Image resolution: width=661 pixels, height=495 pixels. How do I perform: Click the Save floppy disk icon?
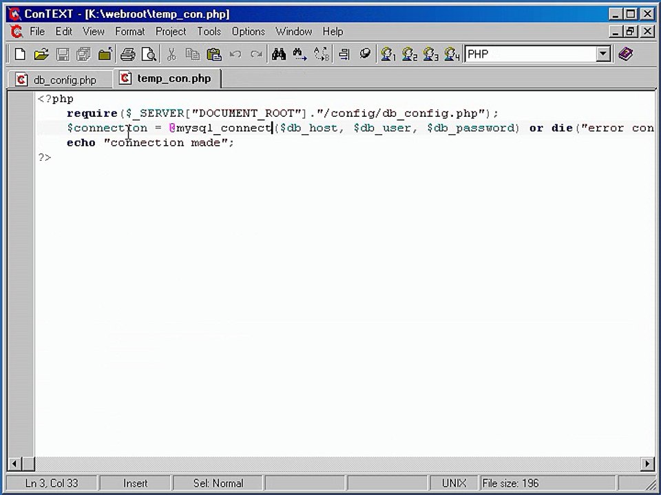(x=63, y=54)
